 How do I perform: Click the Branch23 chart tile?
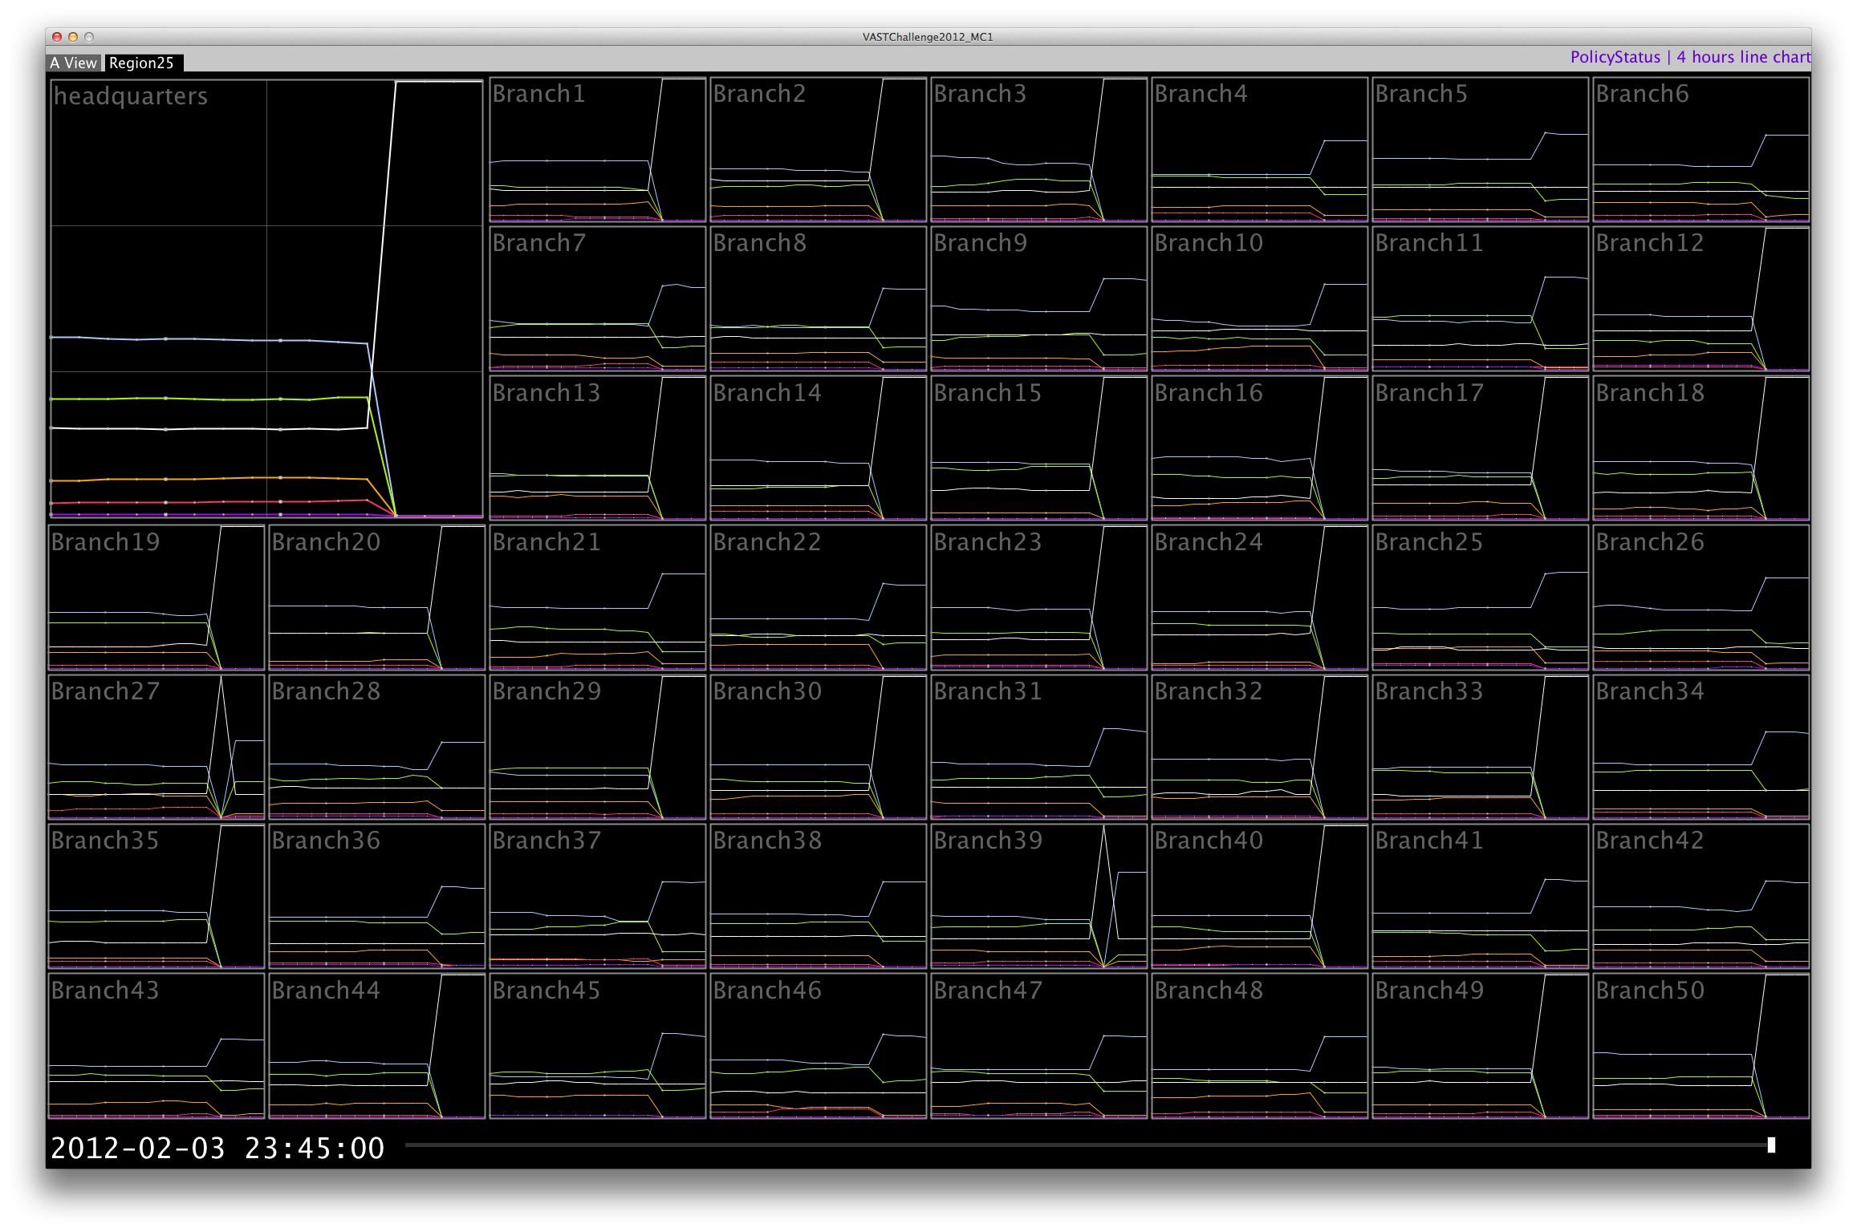[1039, 598]
